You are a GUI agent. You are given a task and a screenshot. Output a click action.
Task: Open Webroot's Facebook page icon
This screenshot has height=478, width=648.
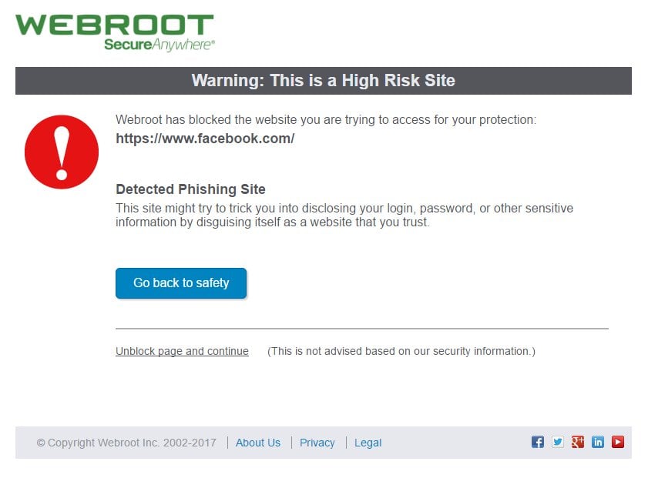(x=537, y=442)
